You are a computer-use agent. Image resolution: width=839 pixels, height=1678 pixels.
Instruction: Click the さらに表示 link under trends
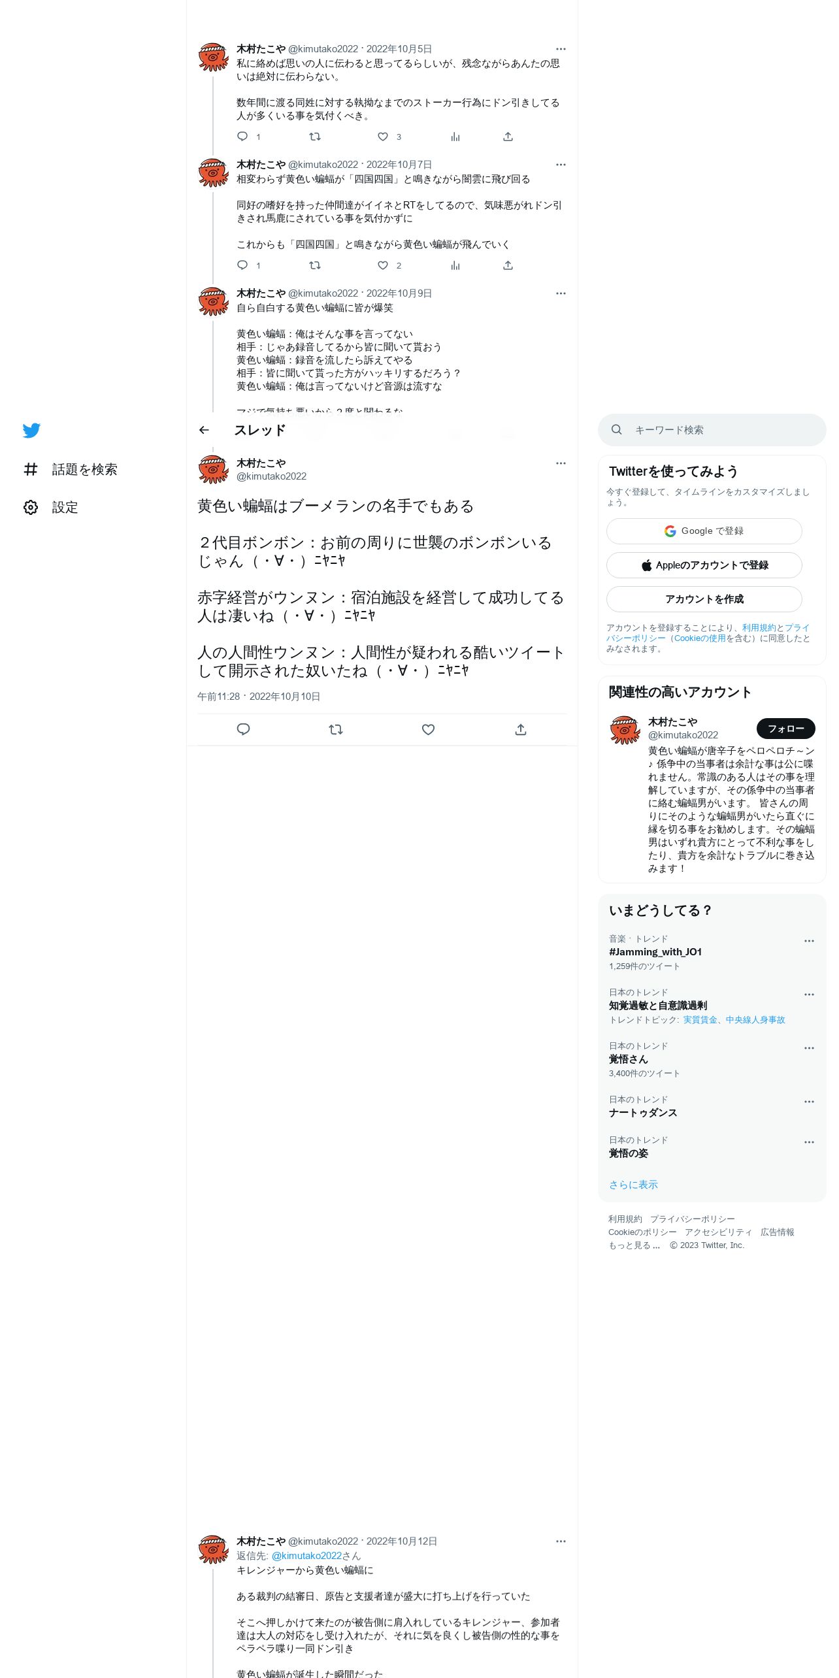[x=633, y=1185]
